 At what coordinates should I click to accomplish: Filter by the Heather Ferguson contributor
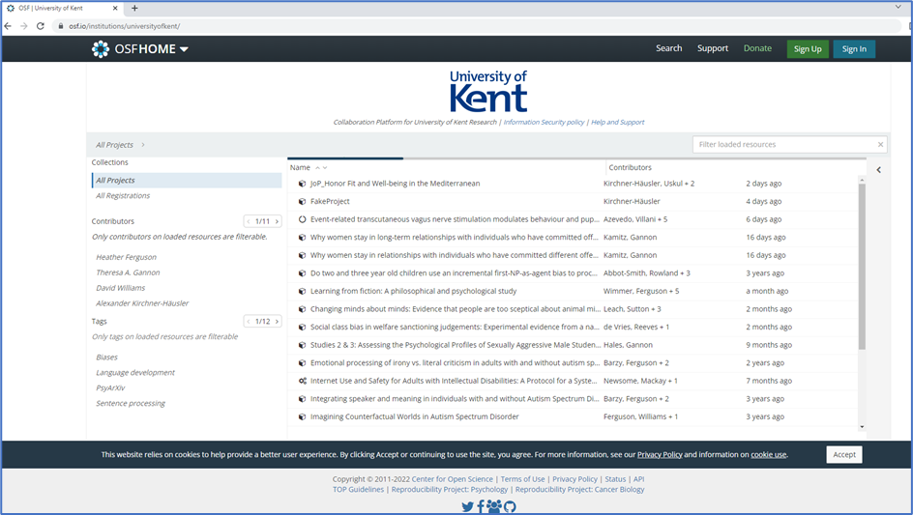pyautogui.click(x=126, y=257)
